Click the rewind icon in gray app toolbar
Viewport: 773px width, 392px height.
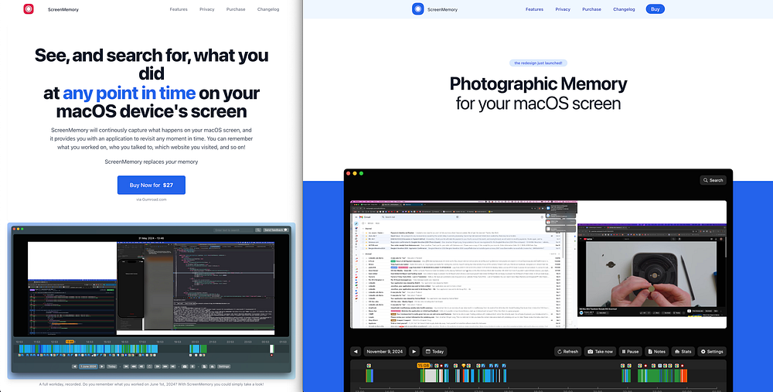pos(134,366)
